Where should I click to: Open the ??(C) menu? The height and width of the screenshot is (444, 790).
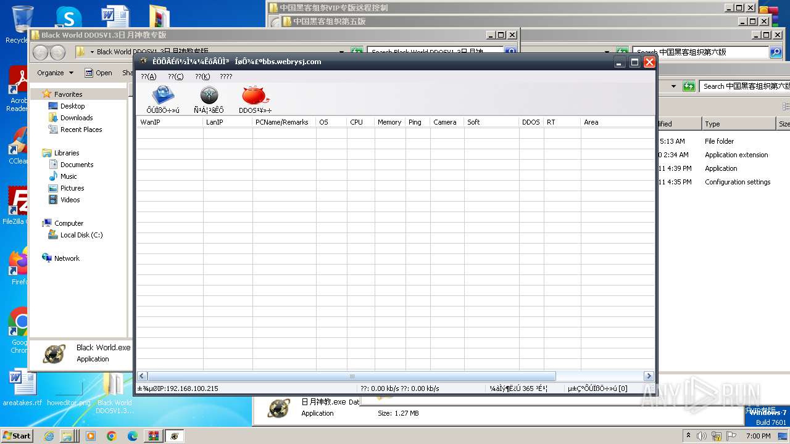pos(176,76)
